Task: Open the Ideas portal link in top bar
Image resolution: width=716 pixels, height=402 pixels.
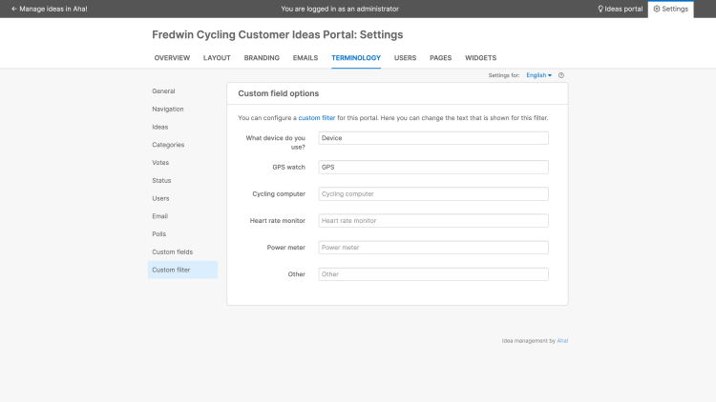Action: pyautogui.click(x=621, y=9)
